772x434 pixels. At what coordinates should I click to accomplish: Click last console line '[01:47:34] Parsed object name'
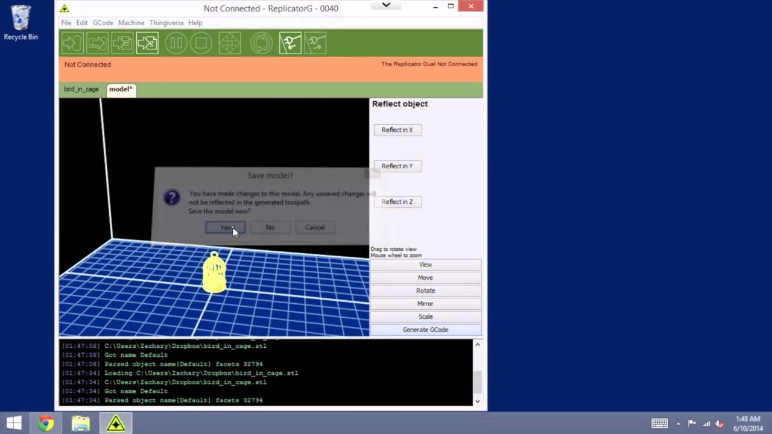(x=162, y=400)
